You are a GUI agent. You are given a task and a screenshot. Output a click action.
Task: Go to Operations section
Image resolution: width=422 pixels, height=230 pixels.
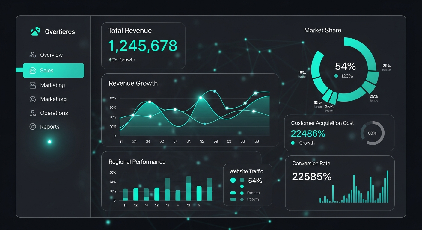(54, 113)
